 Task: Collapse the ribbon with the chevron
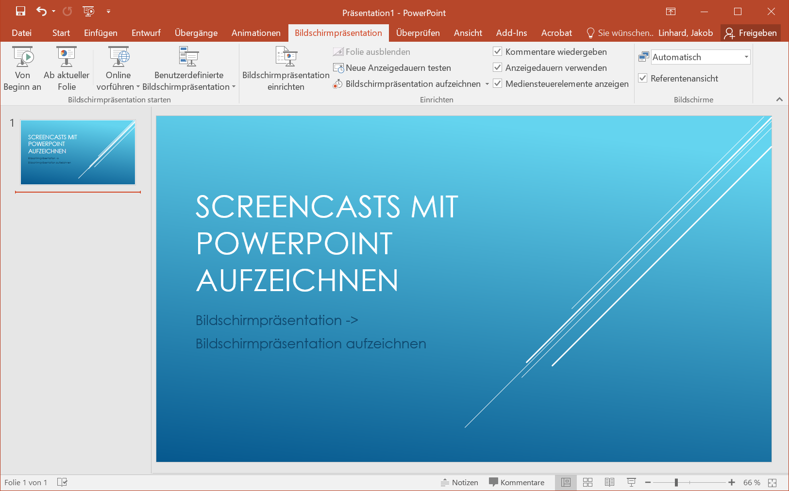(779, 99)
